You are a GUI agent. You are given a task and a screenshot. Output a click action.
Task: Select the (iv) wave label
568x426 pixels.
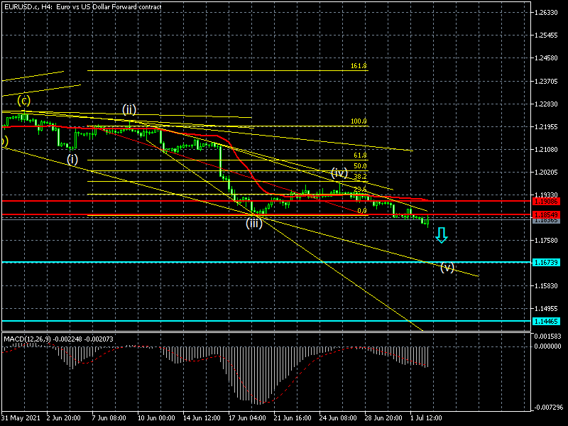pos(339,173)
